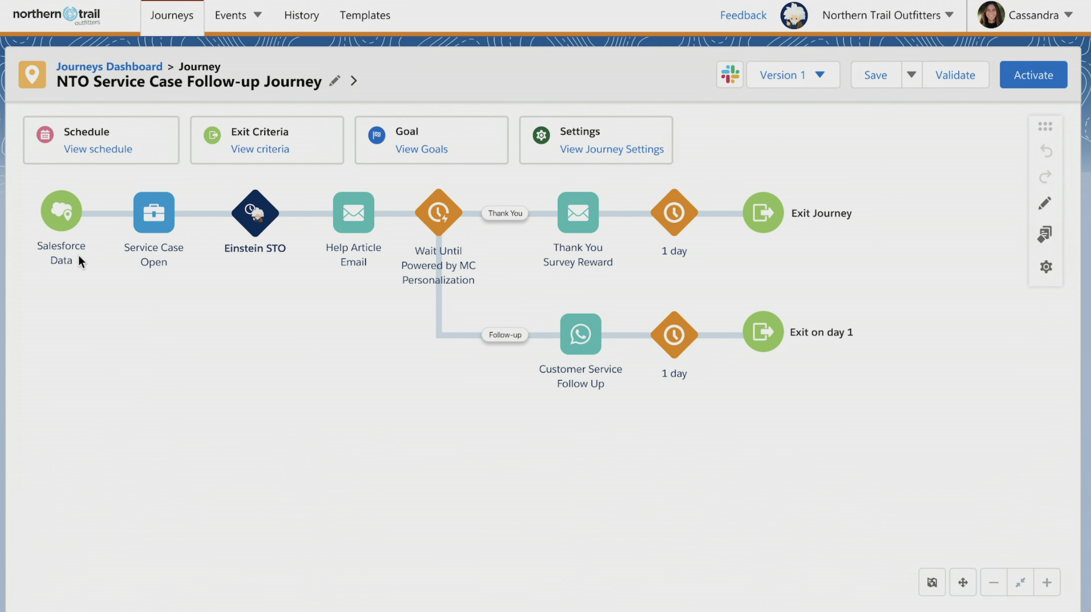Select the Exit Journey green exit icon
The height and width of the screenshot is (612, 1091).
click(x=763, y=212)
